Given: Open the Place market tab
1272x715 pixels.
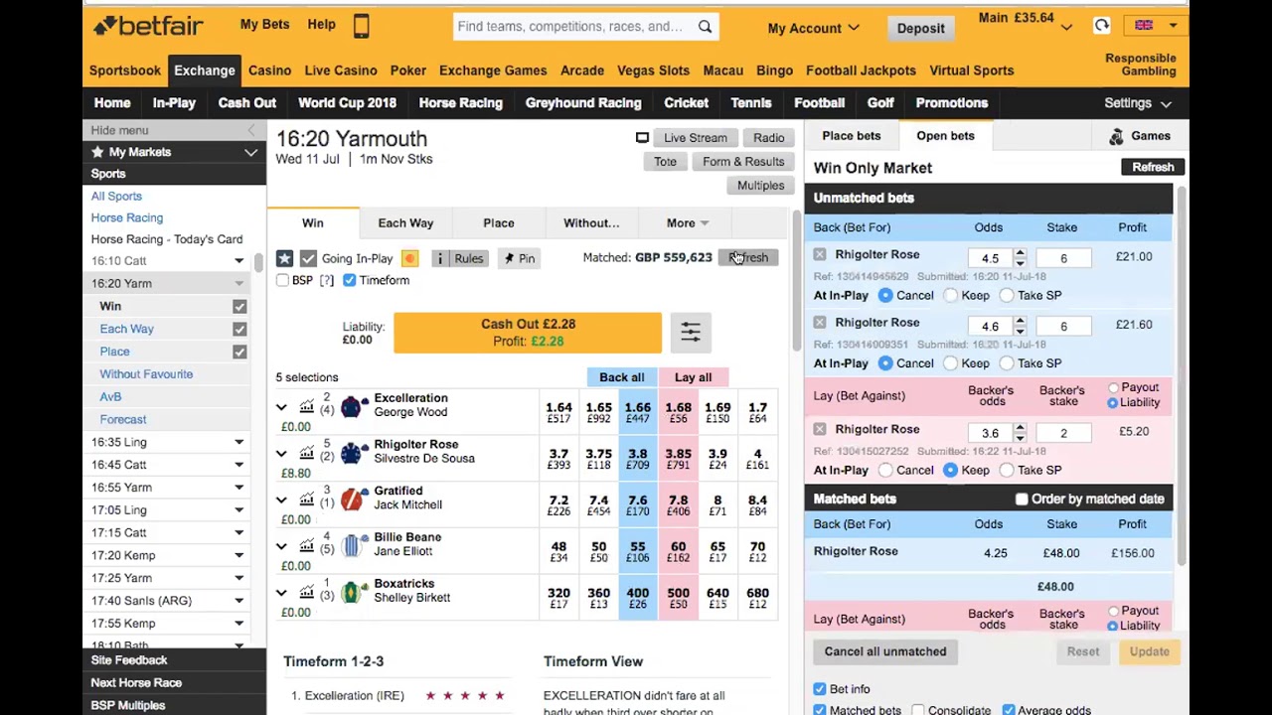Looking at the screenshot, I should coord(499,223).
